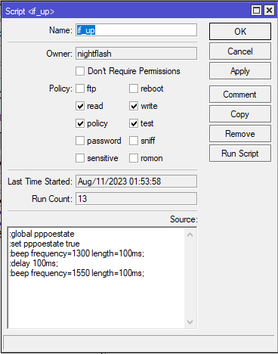Click the 'Script <if_up>' title bar text
278x354 pixels.
[x=29, y=11]
